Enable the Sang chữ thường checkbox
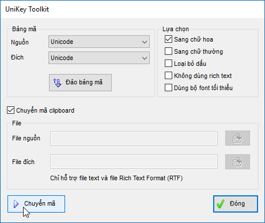Image resolution: width=265 pixels, height=223 pixels. click(168, 51)
